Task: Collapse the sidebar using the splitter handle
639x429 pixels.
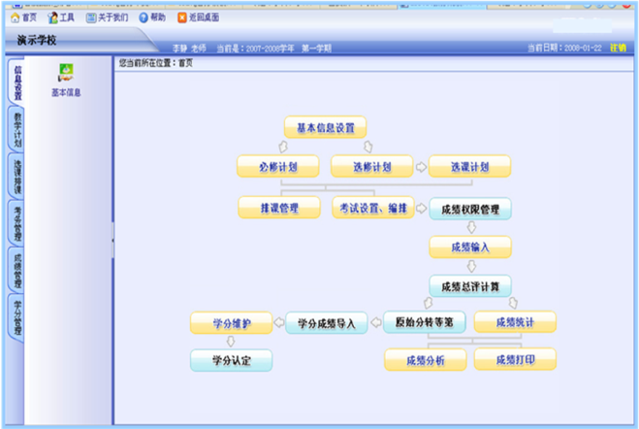Action: pyautogui.click(x=112, y=240)
